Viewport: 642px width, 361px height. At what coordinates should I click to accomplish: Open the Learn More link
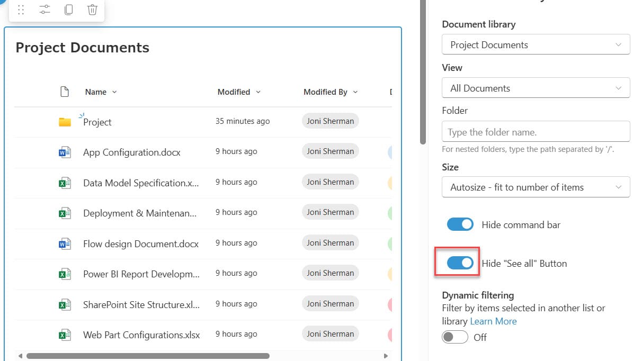tap(493, 321)
